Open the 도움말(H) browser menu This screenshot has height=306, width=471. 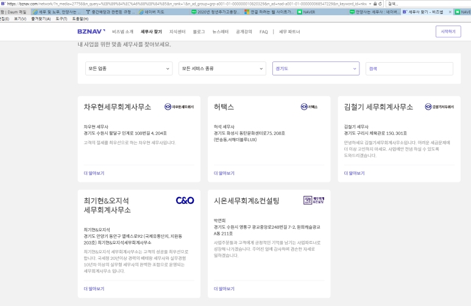click(80, 19)
